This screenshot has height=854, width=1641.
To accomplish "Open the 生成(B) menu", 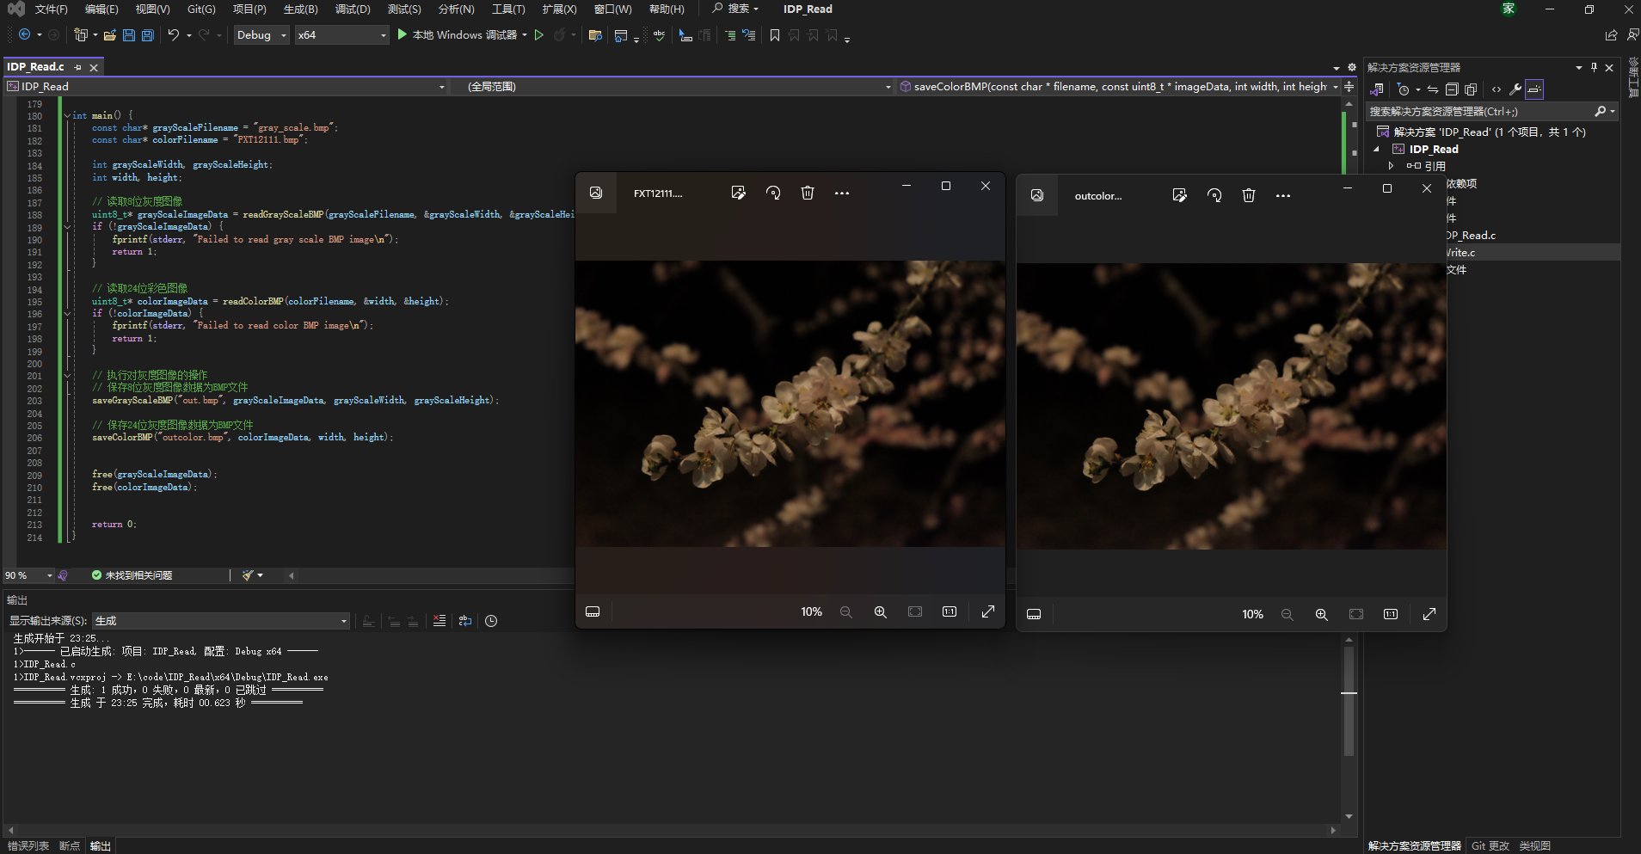I will tap(300, 9).
